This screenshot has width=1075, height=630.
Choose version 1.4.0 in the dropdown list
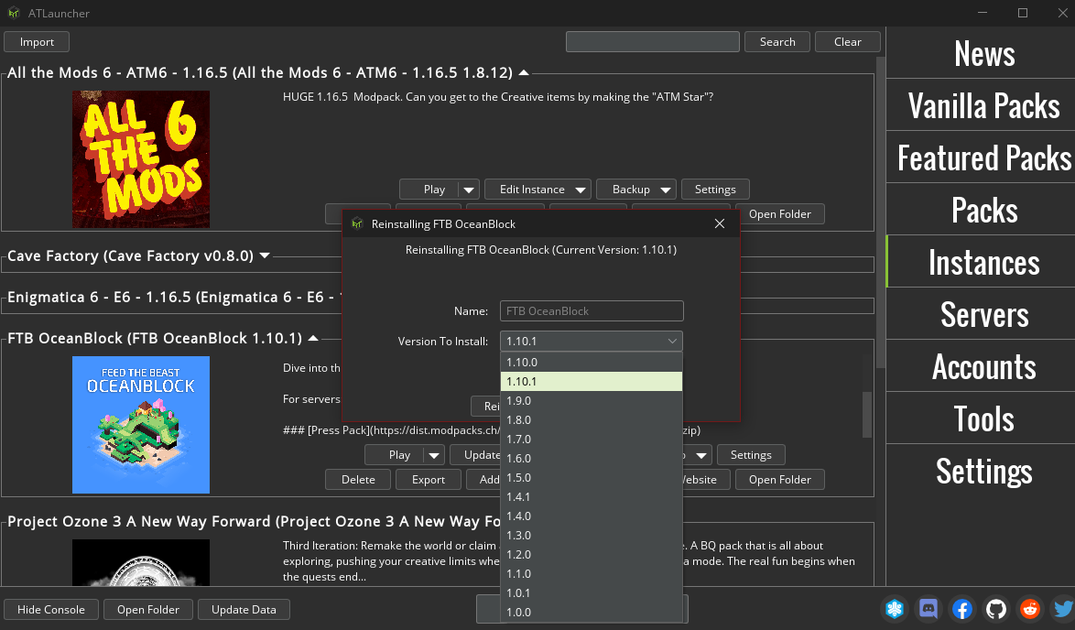(592, 516)
